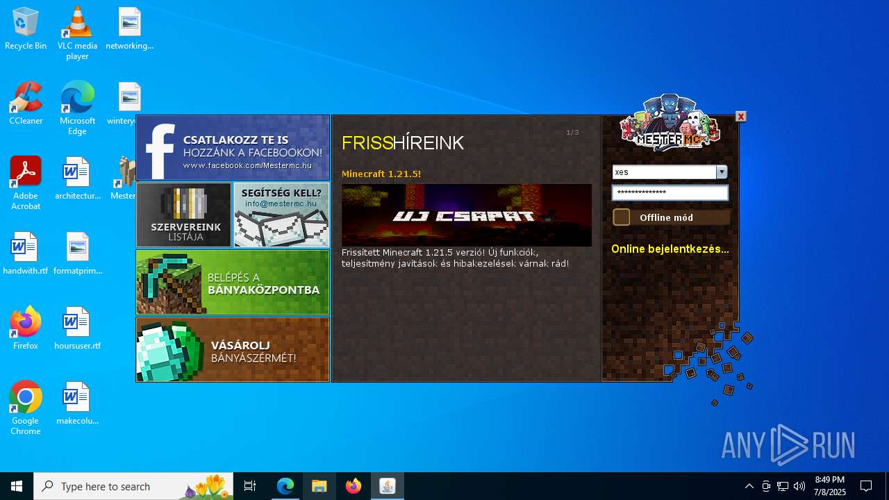Launch Google Chrome desktop shortcut
Image resolution: width=889 pixels, height=500 pixels.
(x=26, y=408)
